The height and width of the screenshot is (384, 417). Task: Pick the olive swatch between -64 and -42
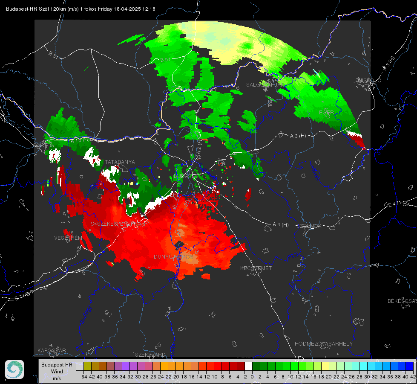coord(87,367)
